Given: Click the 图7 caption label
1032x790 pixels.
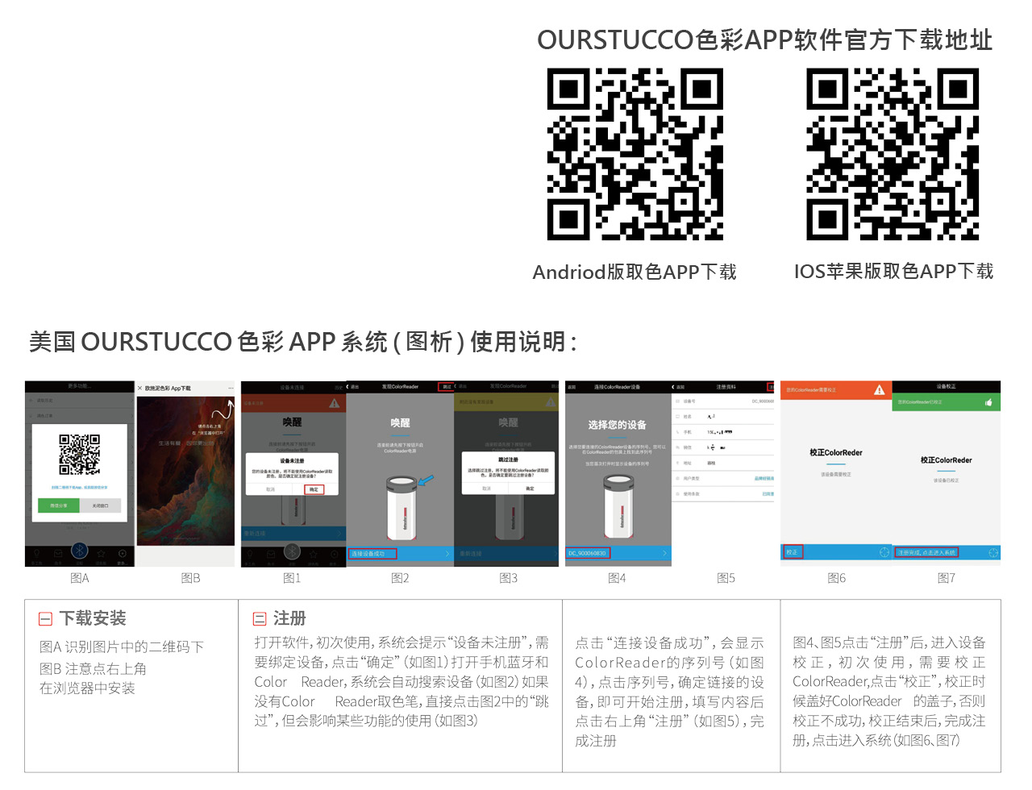Looking at the screenshot, I should pos(947,577).
